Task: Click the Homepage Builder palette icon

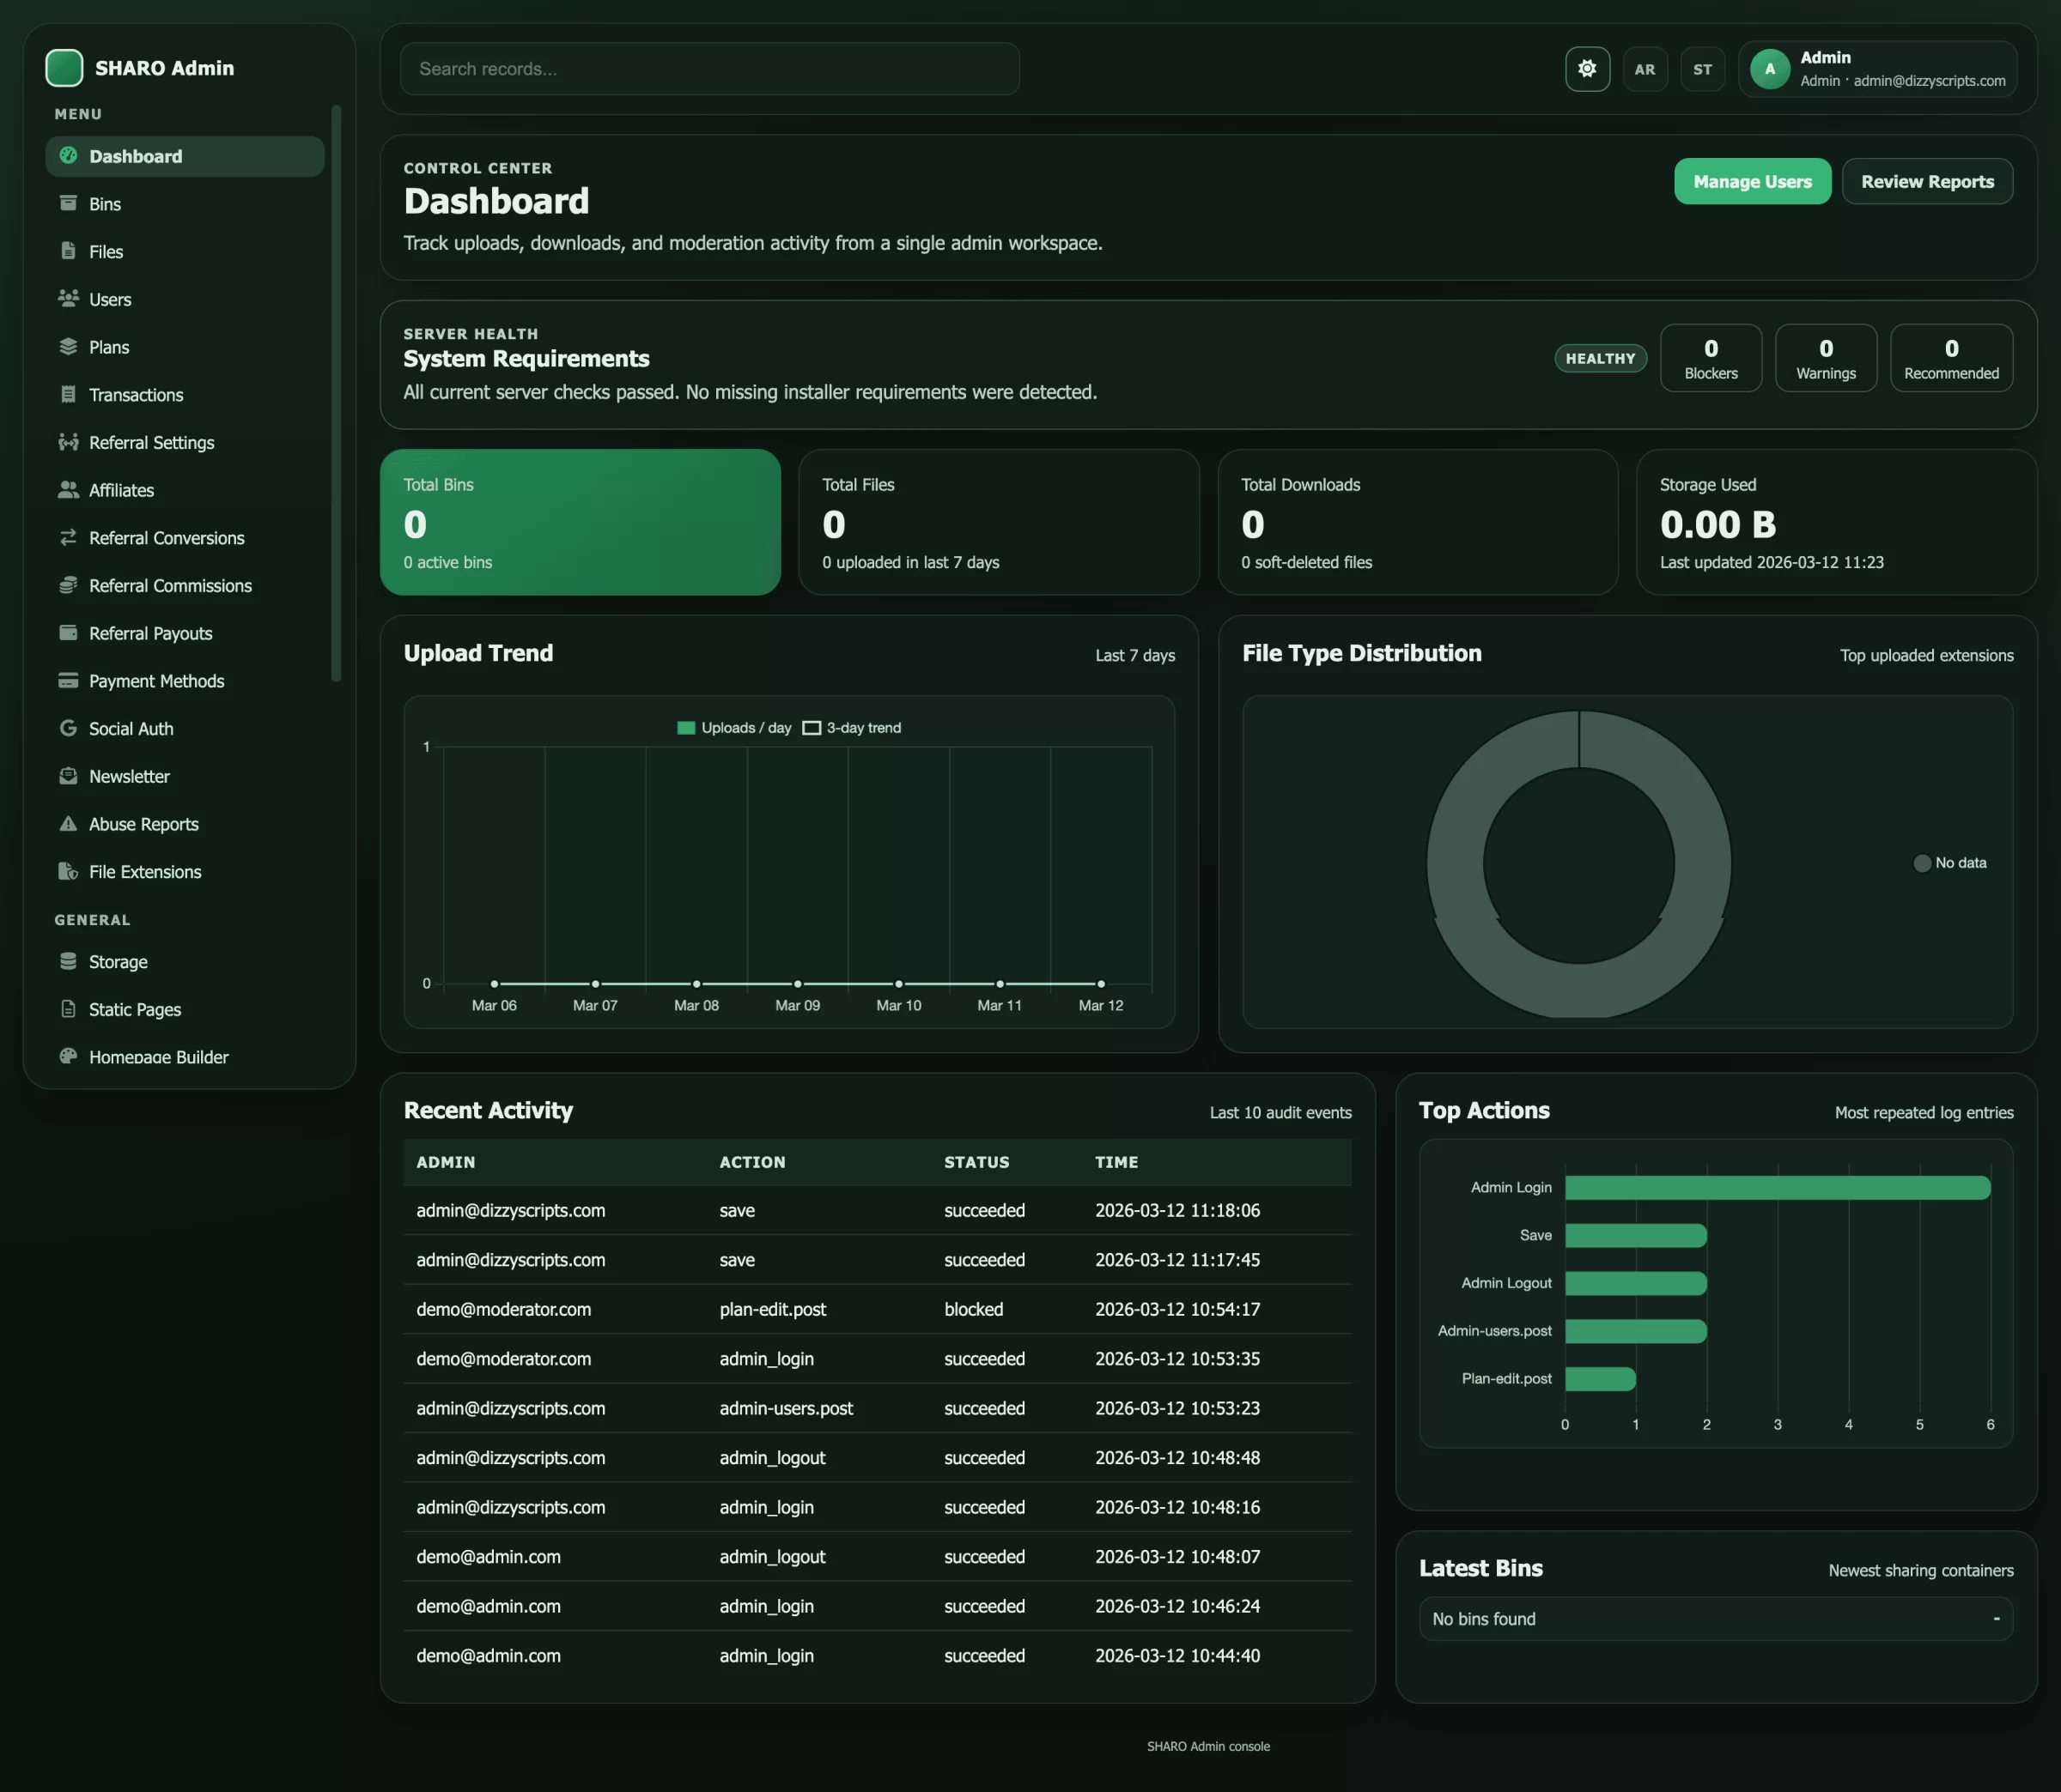Action: [x=68, y=1056]
